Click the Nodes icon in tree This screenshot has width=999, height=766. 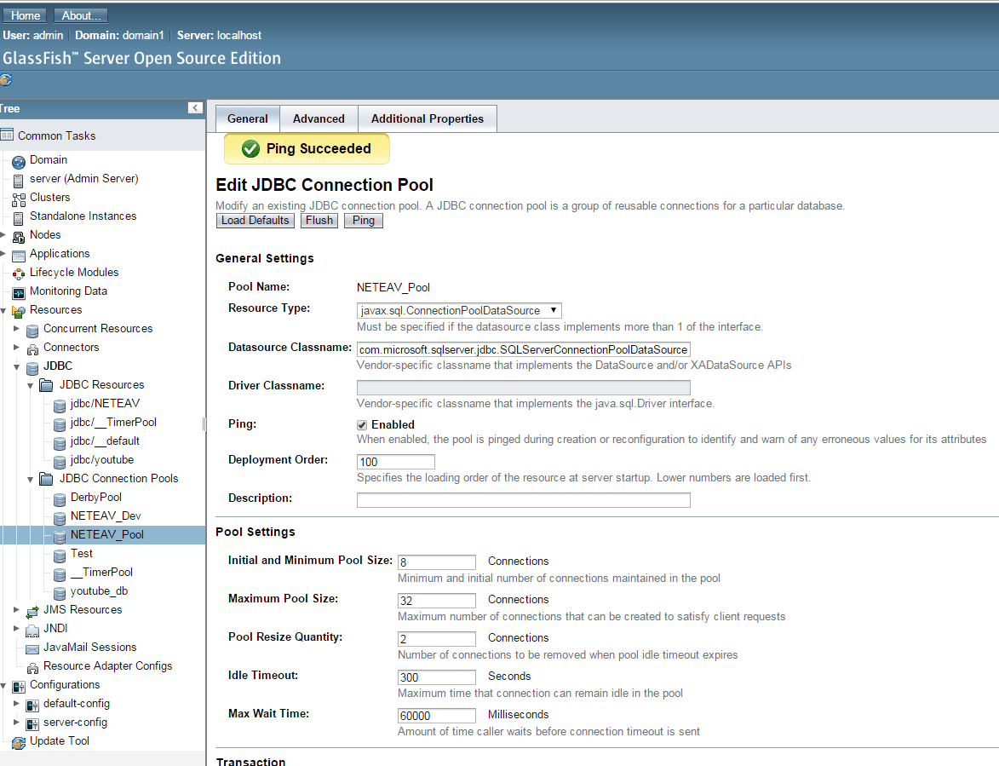pyautogui.click(x=19, y=237)
